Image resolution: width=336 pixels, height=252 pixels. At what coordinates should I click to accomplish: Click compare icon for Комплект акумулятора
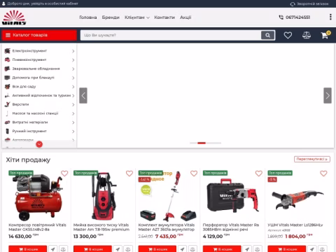click(x=192, y=248)
